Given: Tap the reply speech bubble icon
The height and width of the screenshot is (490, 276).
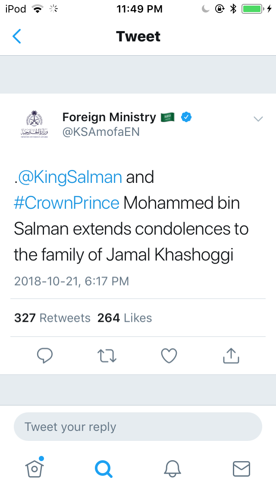Looking at the screenshot, I should click(45, 355).
